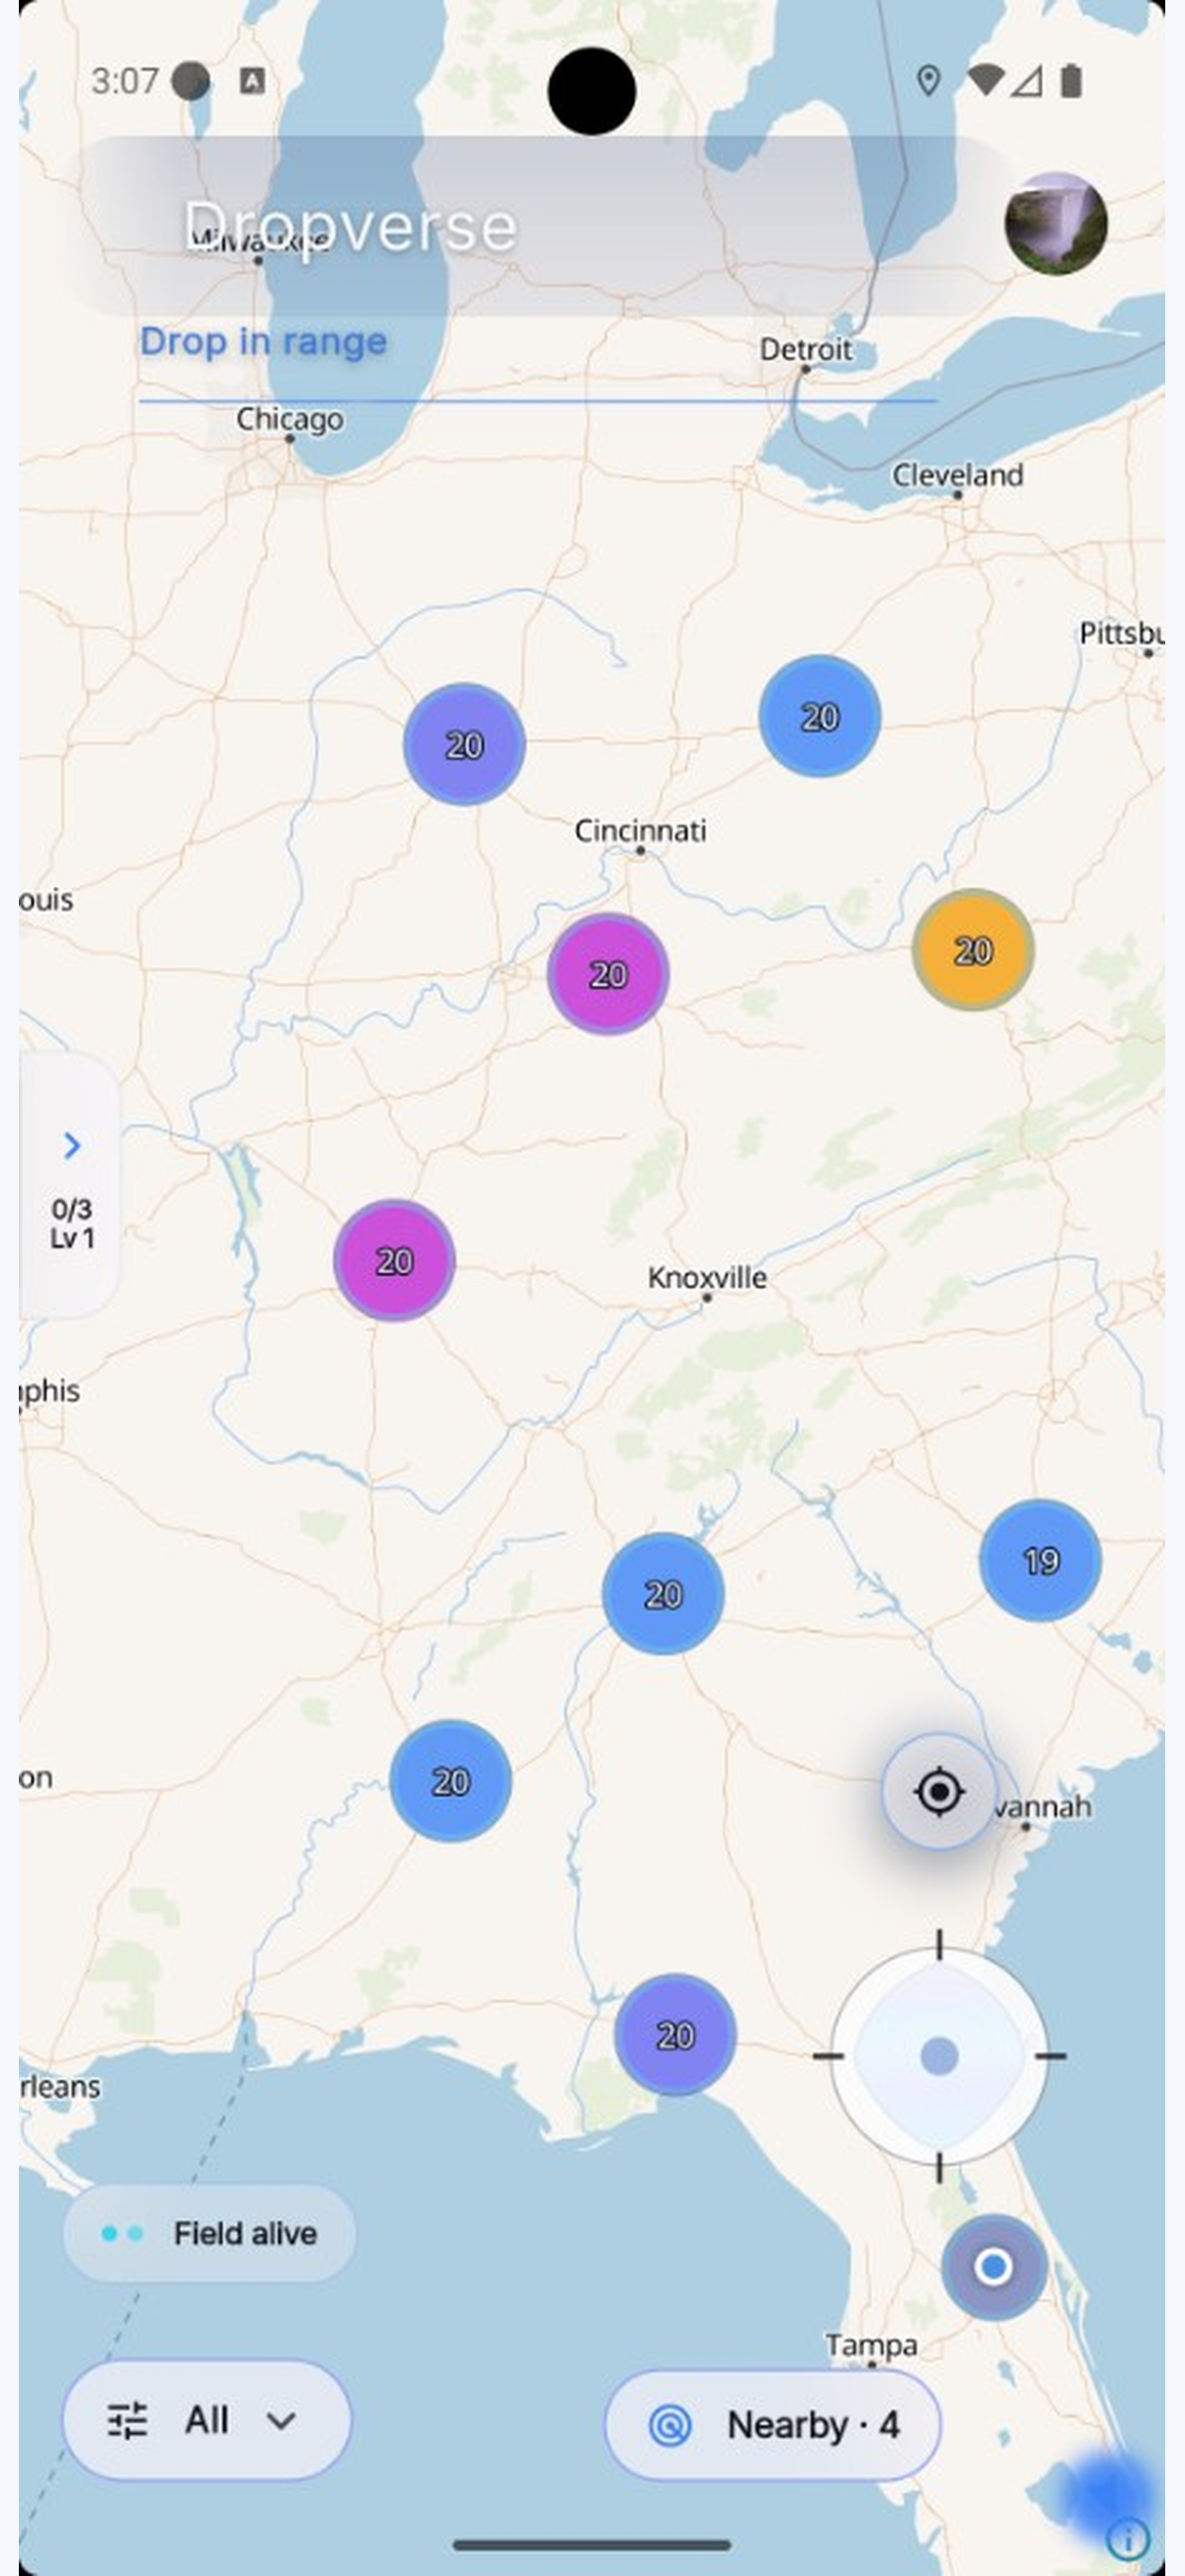Select the Drop in range link
The image size is (1185, 2576).
tap(263, 341)
